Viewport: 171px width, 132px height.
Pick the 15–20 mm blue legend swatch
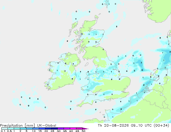point(42,128)
